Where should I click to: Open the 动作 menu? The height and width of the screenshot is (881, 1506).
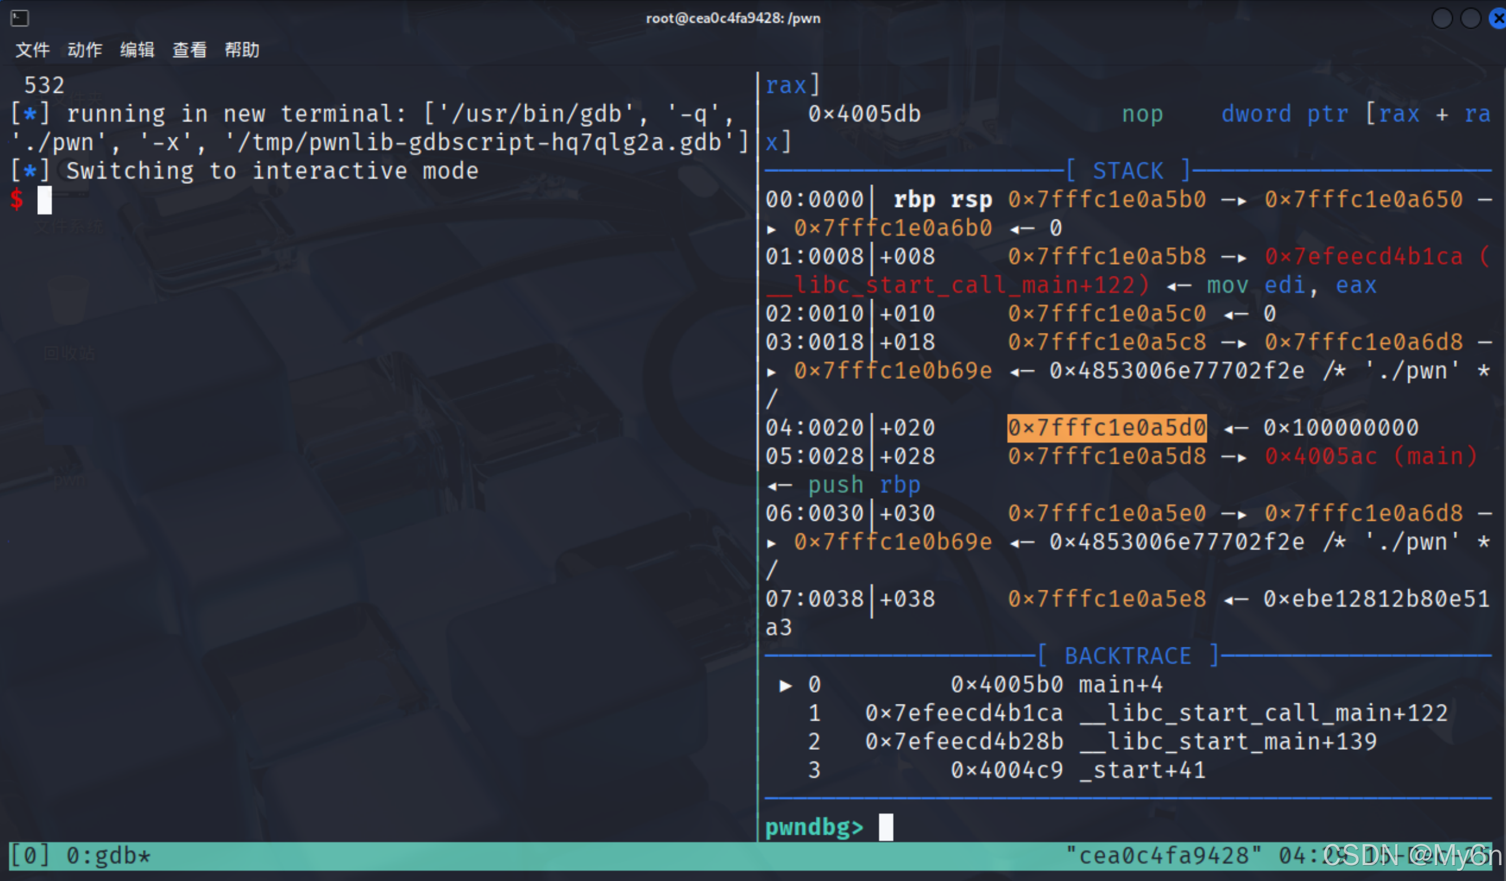pos(85,50)
